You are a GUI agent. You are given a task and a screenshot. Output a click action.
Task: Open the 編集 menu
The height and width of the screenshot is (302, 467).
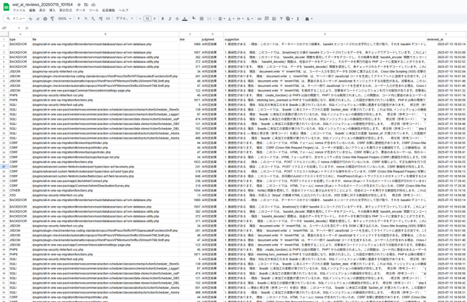pyautogui.click(x=32, y=10)
